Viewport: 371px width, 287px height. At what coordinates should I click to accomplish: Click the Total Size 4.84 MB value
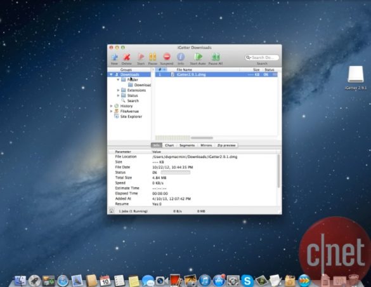159,178
